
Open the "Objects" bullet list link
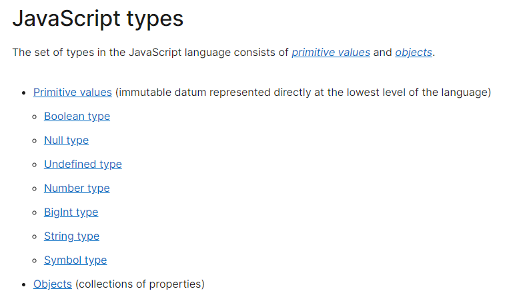coord(53,284)
